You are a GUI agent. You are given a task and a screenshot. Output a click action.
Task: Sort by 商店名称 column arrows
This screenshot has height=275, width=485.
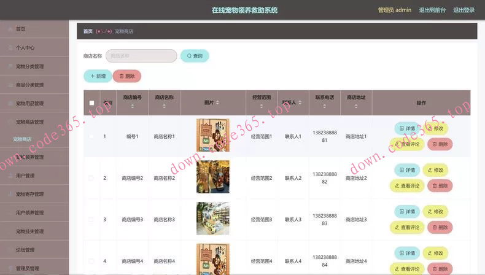165,106
